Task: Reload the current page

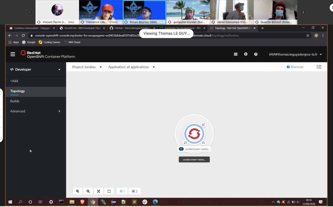Action: [x=23, y=36]
